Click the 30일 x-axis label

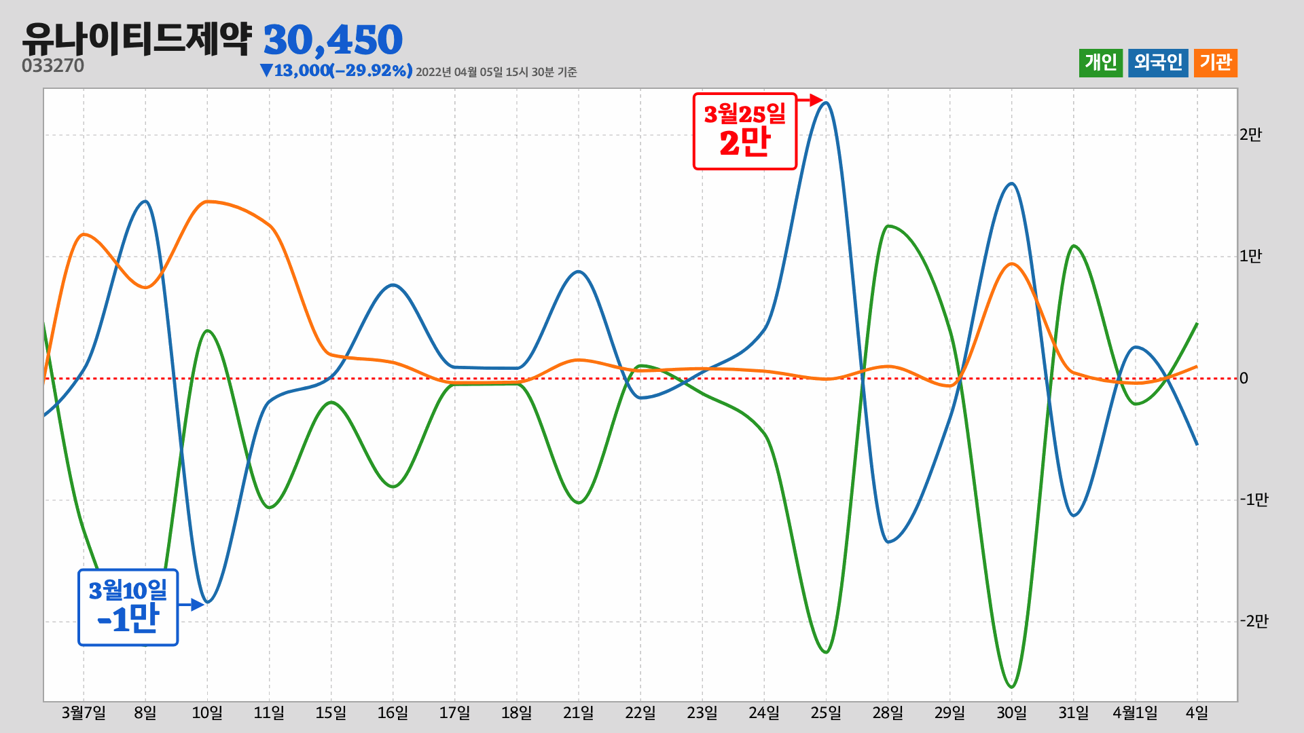coord(1011,713)
